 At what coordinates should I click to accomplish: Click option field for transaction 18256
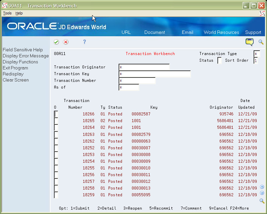(56, 175)
